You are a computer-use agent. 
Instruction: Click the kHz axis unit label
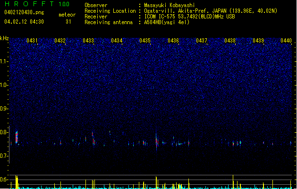[4, 38]
